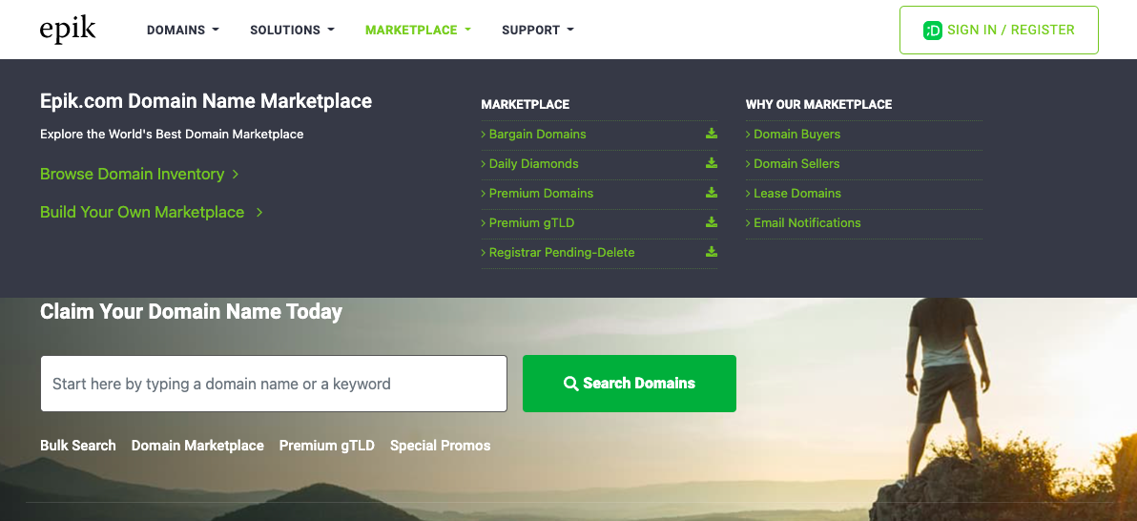Screen dimensions: 1137x521
Task: Open Email Notifications page
Action: [807, 222]
